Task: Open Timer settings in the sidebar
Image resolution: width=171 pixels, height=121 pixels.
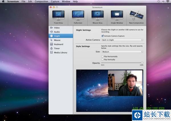Action: coord(57,49)
